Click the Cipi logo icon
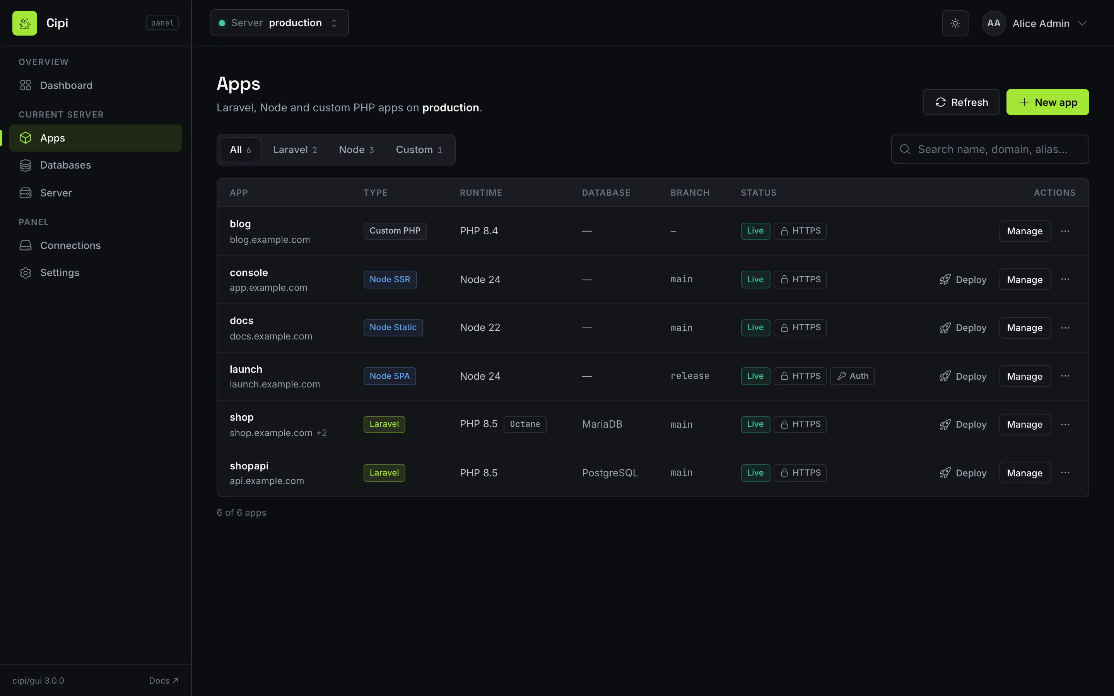Screen dimensions: 1114x696 pyautogui.click(x=25, y=23)
